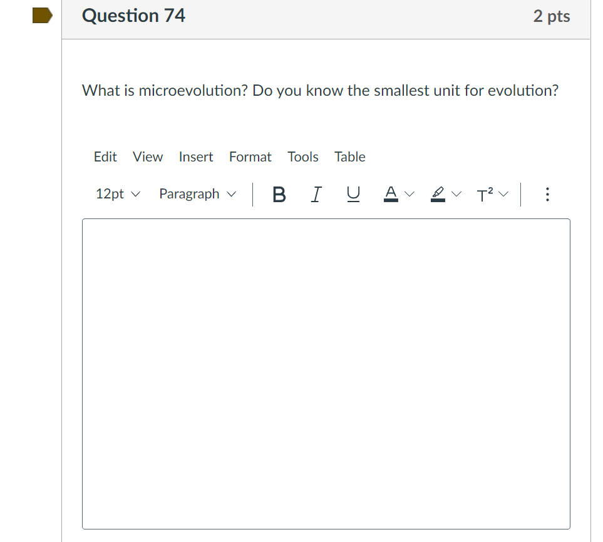603x542 pixels.
Task: Apply underline formatting
Action: (353, 194)
